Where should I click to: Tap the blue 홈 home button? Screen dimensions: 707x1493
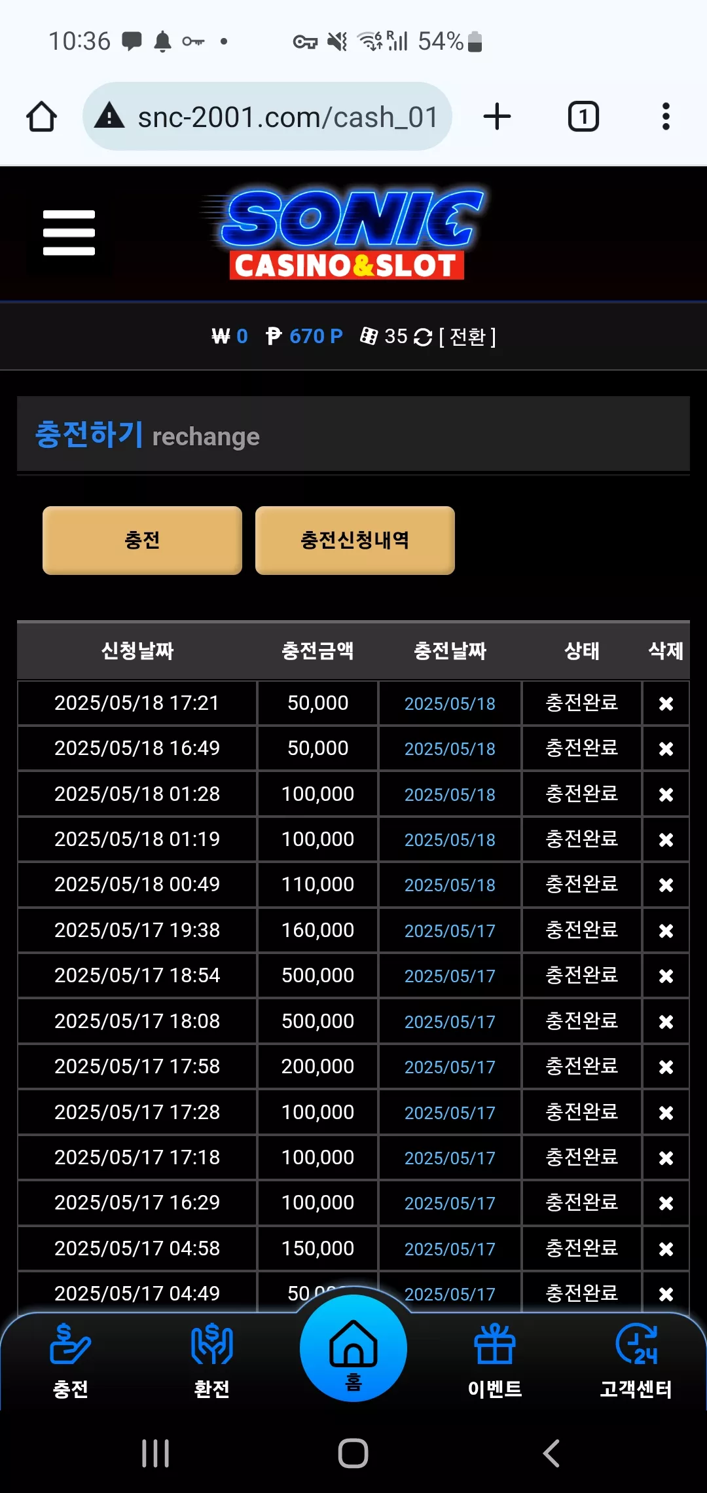click(353, 1348)
